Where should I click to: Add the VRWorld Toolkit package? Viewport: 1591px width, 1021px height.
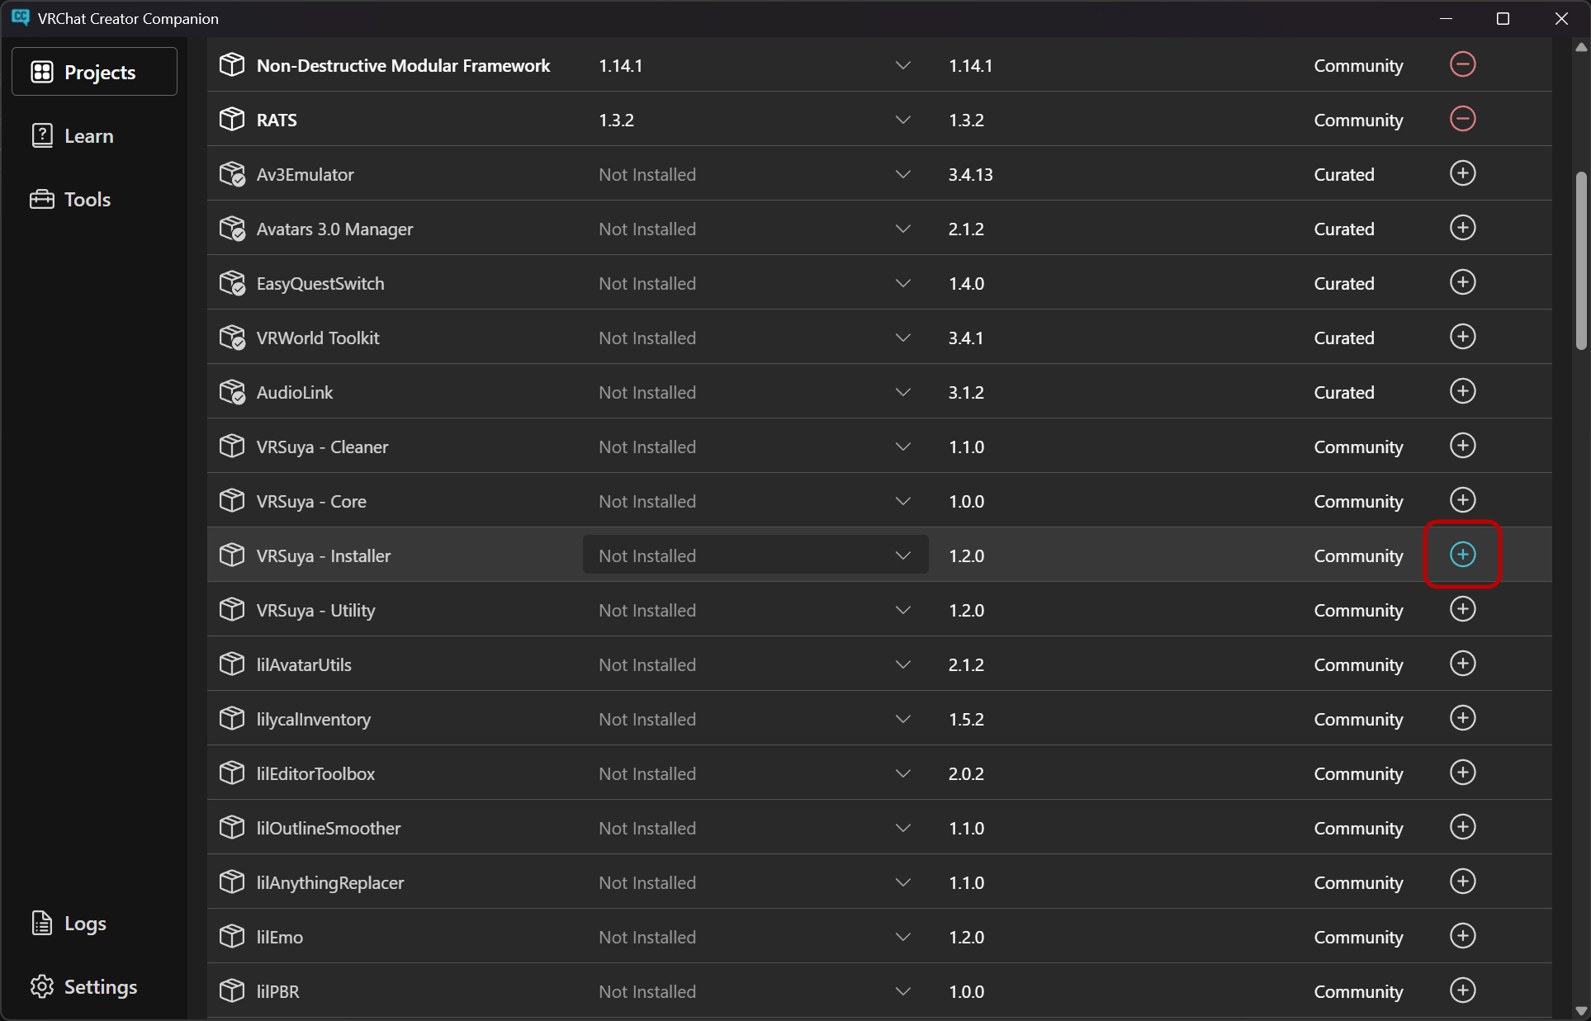coord(1462,337)
